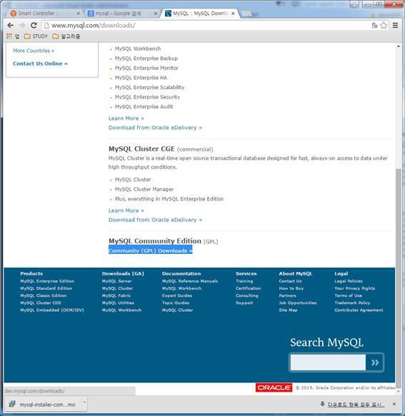Click the browser forward arrow

click(x=21, y=26)
